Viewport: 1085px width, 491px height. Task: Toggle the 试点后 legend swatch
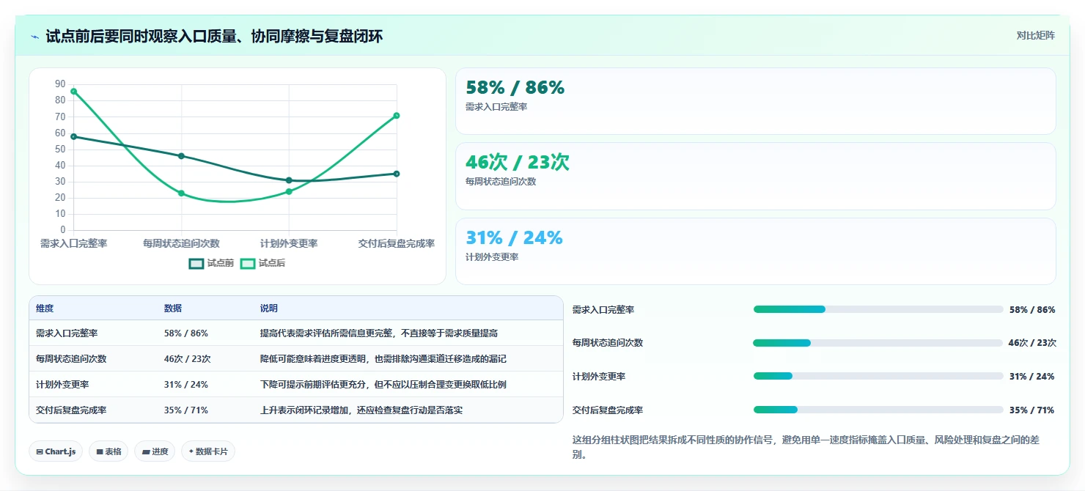[248, 263]
